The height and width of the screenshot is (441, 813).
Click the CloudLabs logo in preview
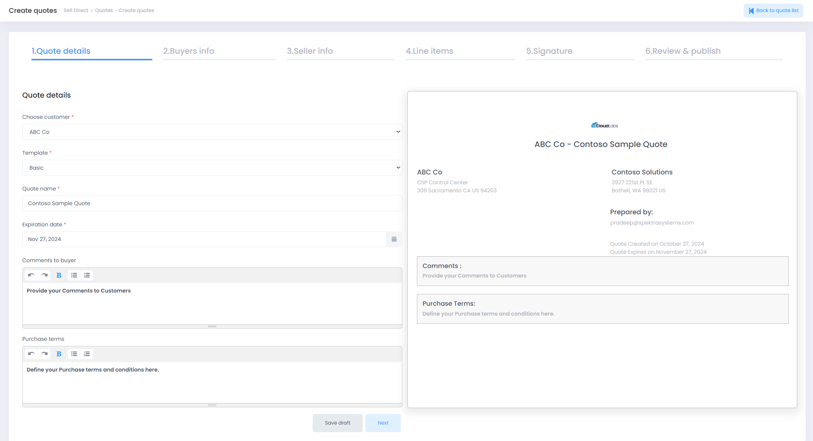[x=604, y=125]
